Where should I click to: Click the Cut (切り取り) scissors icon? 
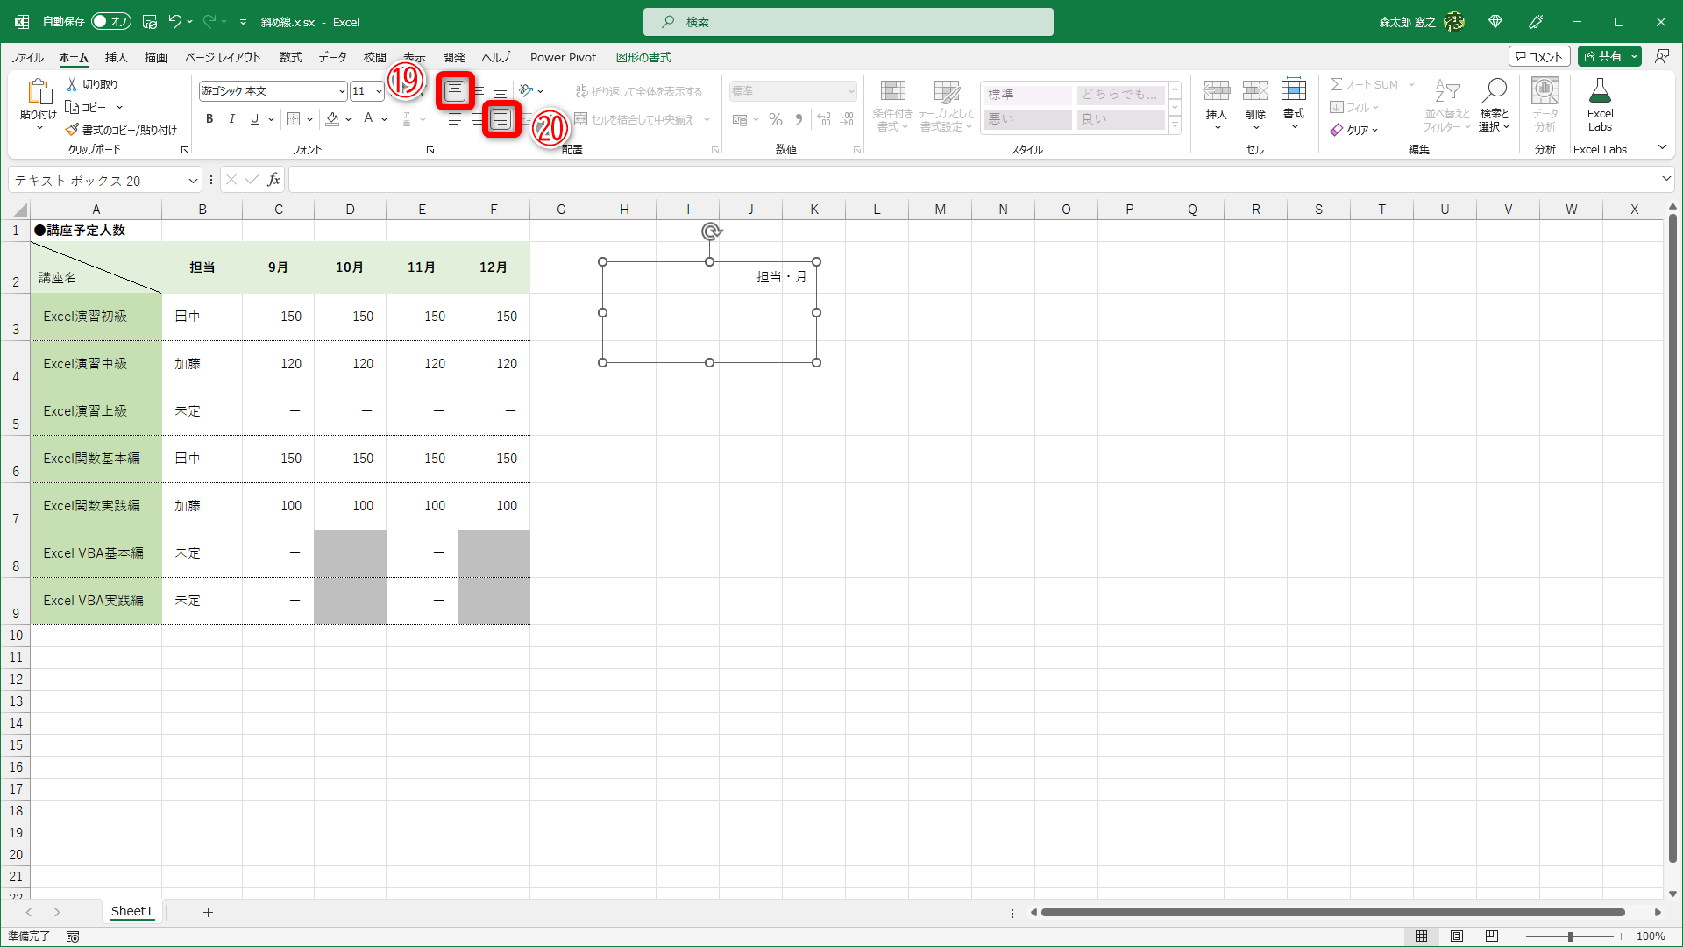(x=72, y=84)
